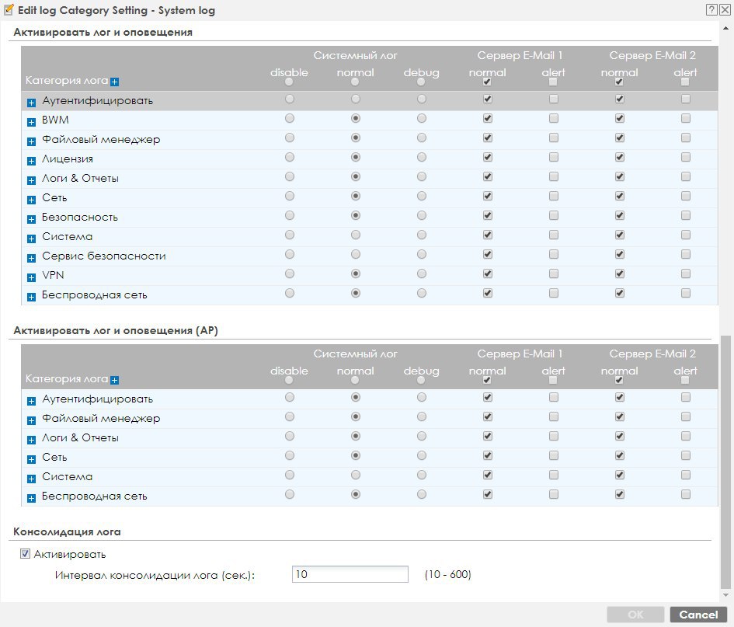Viewport: 734px width, 627px height.
Task: Toggle the header E-Mail 2 normal checkbox in the AP table
Action: [x=619, y=380]
